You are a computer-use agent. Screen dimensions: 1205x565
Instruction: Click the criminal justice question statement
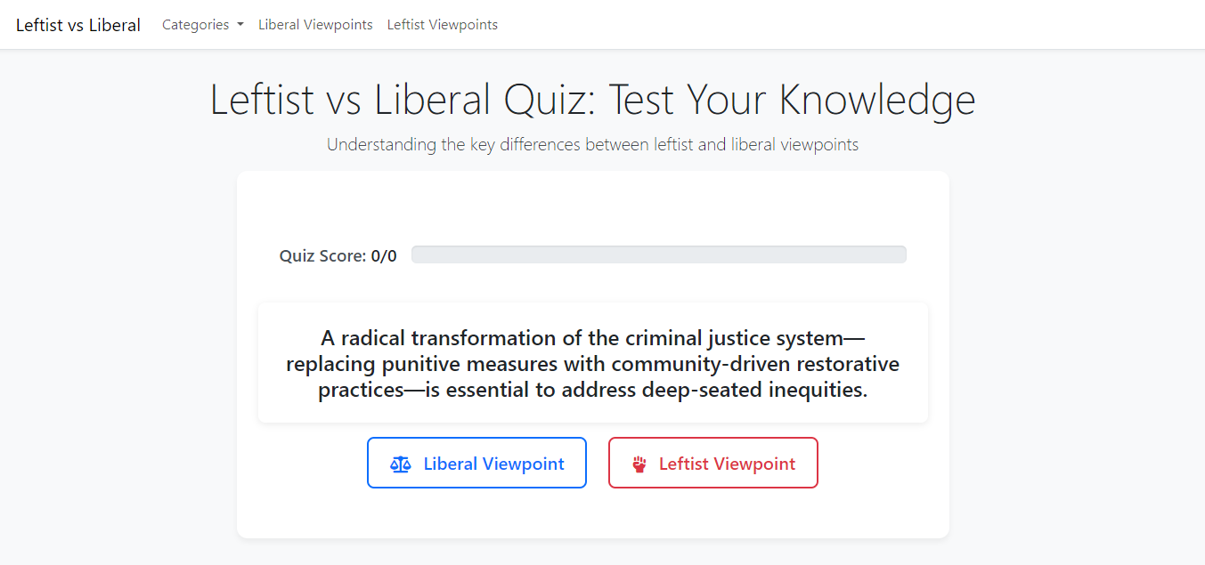pos(593,363)
